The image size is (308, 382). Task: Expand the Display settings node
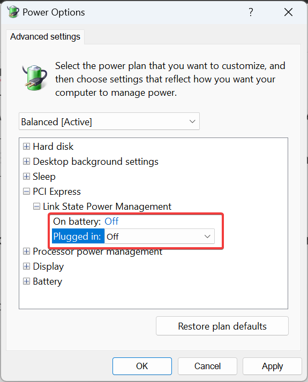click(x=26, y=266)
